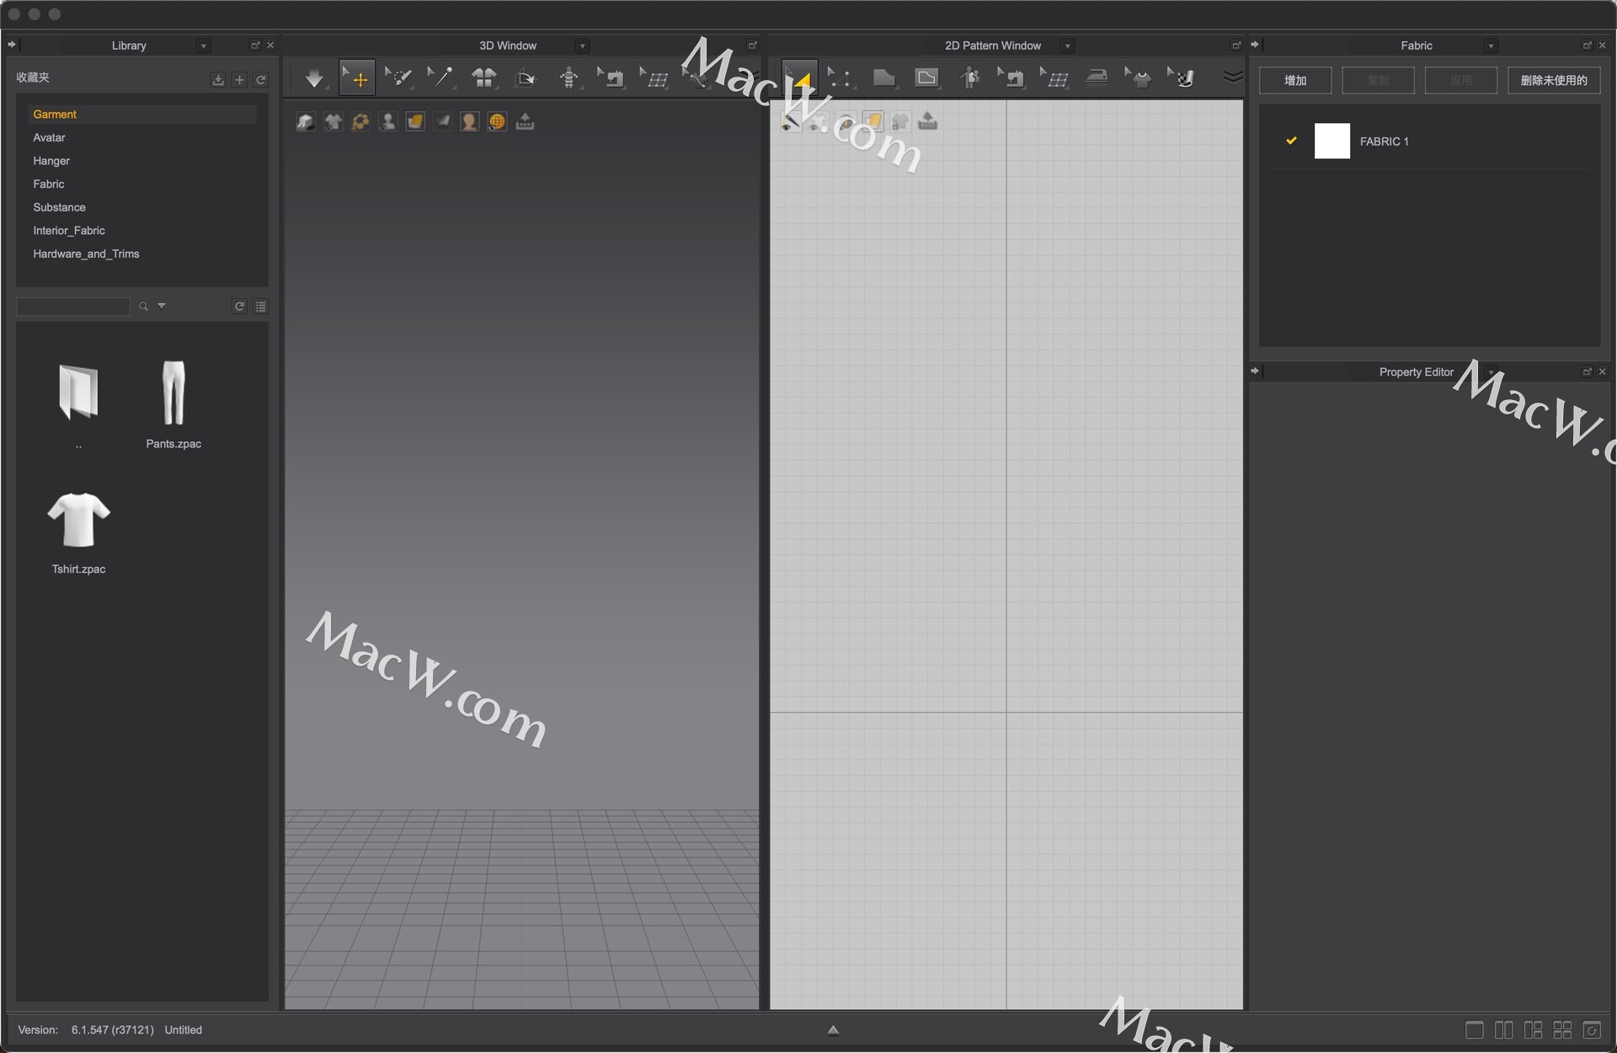Refresh the favorites list
This screenshot has height=1053, width=1617.
[261, 79]
